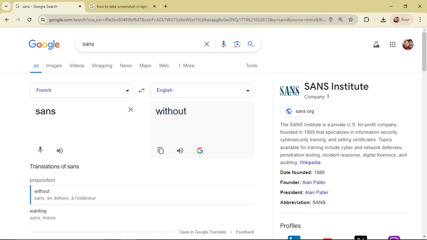Go forward in browser

18,19
